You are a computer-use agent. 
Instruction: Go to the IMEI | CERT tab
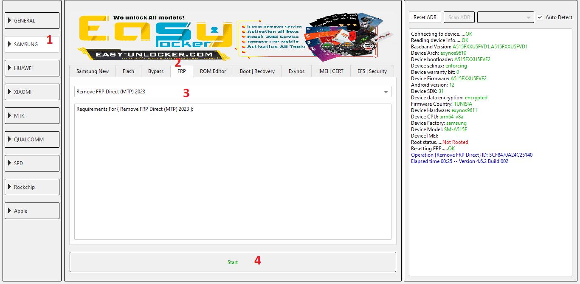tap(331, 71)
